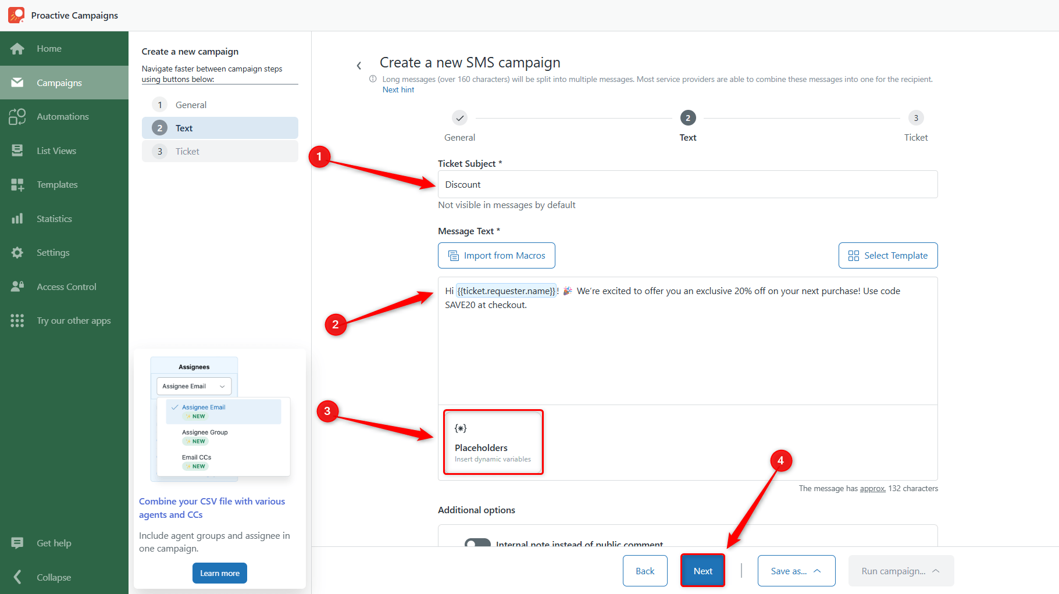Click the Ticket Subject input field

687,184
